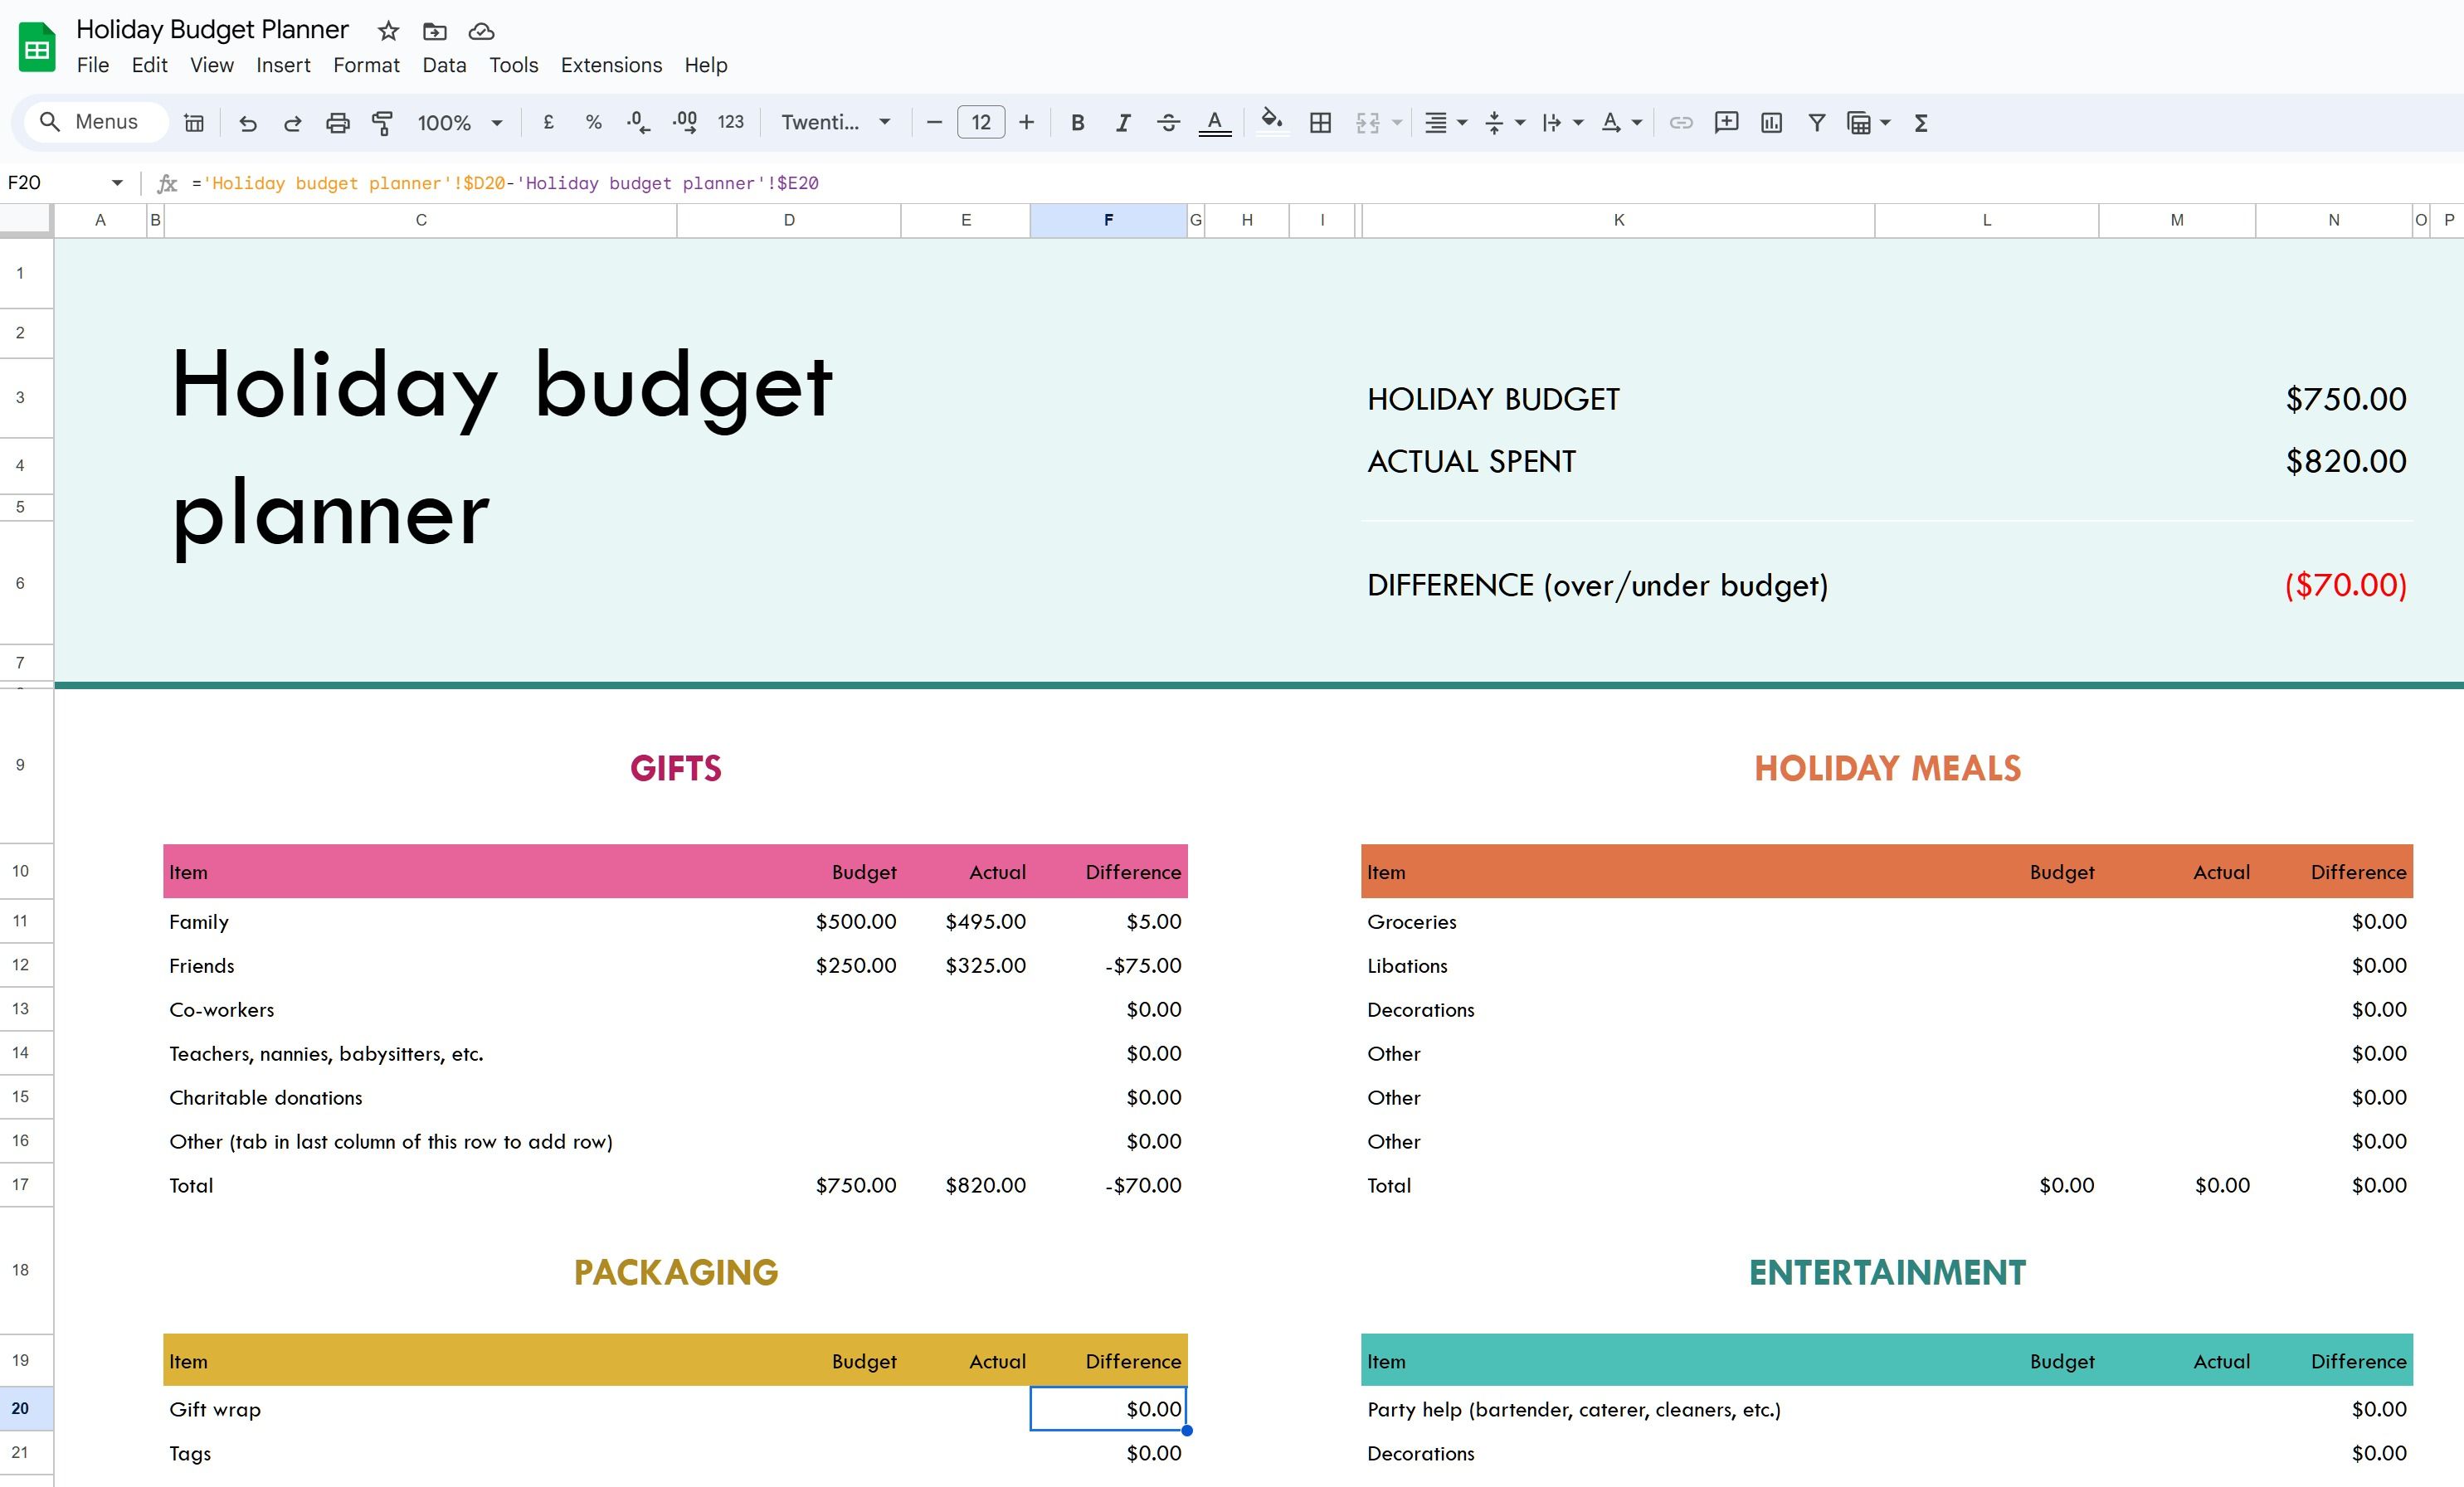Viewport: 2464px width, 1487px height.
Task: Select the Border formatting icon
Action: [1320, 121]
